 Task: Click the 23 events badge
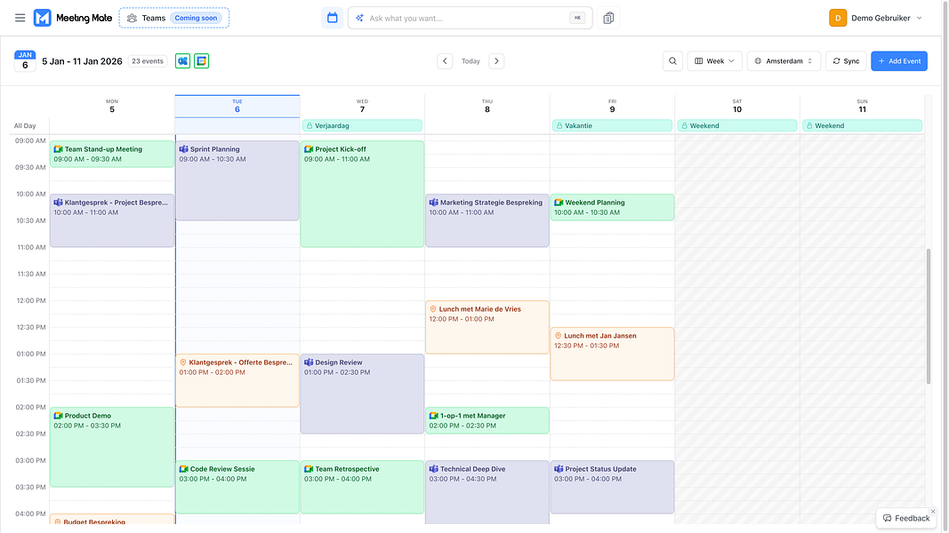[148, 61]
